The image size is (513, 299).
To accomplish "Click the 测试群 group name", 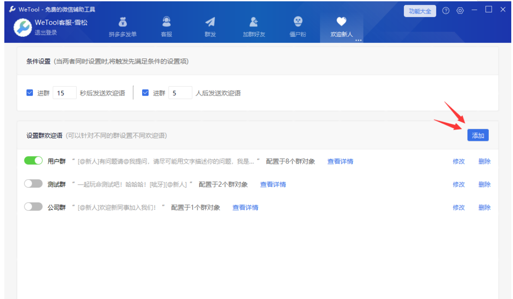I will pyautogui.click(x=57, y=185).
